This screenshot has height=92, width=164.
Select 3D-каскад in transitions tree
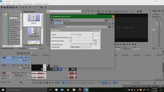[x=13, y=20]
